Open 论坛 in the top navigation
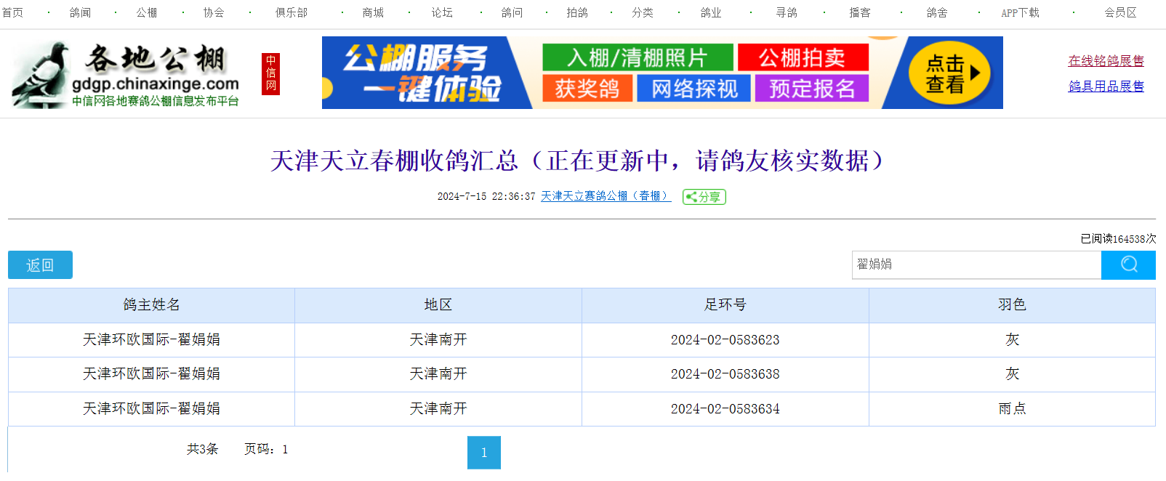The image size is (1166, 481). (441, 12)
